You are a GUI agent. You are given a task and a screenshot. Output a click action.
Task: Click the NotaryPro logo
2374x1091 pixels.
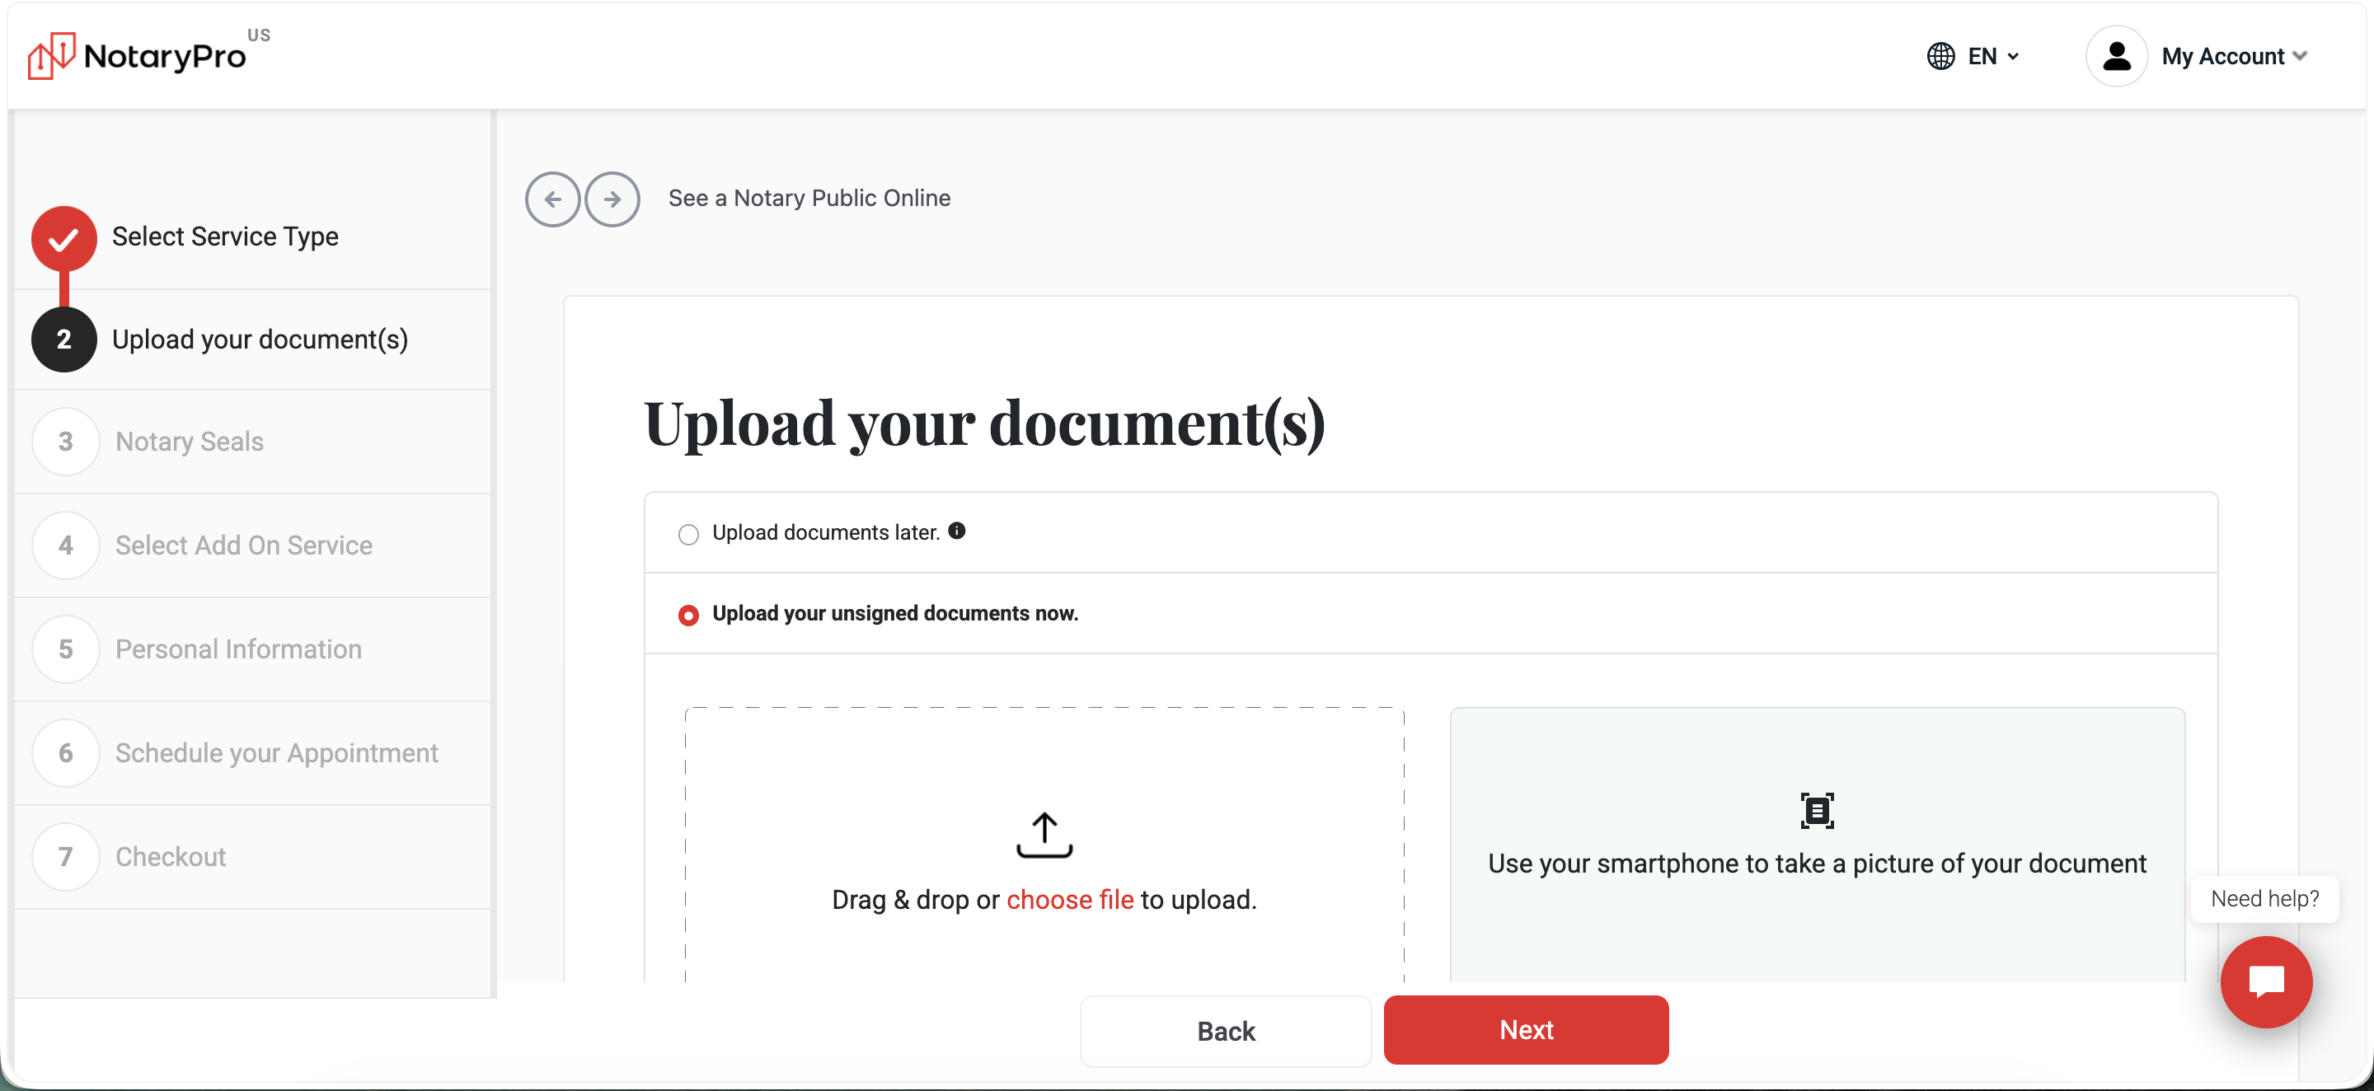pos(148,55)
